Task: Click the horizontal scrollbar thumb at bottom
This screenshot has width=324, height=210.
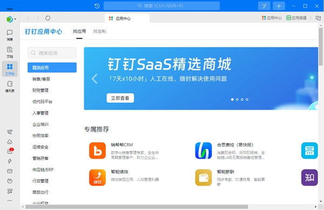Action: tap(137, 207)
